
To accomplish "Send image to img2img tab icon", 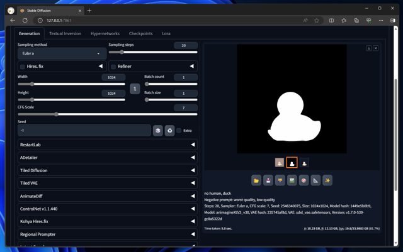I will point(292,180).
